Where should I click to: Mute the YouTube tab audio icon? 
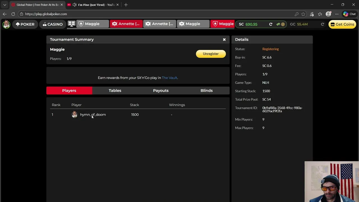click(x=75, y=5)
